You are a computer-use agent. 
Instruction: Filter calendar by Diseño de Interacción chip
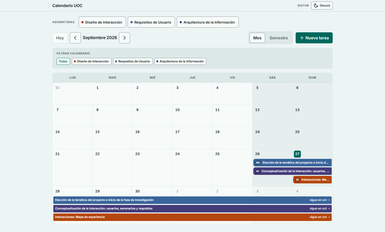pyautogui.click(x=91, y=61)
